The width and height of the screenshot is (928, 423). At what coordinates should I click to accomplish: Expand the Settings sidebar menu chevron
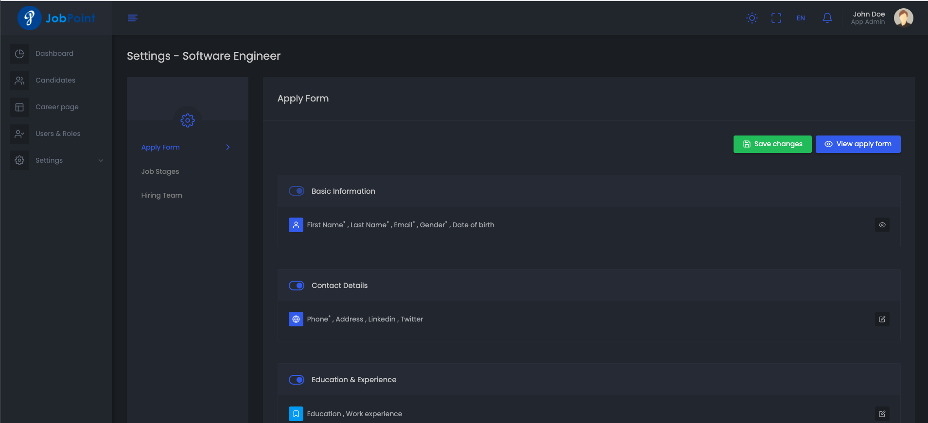(x=101, y=161)
